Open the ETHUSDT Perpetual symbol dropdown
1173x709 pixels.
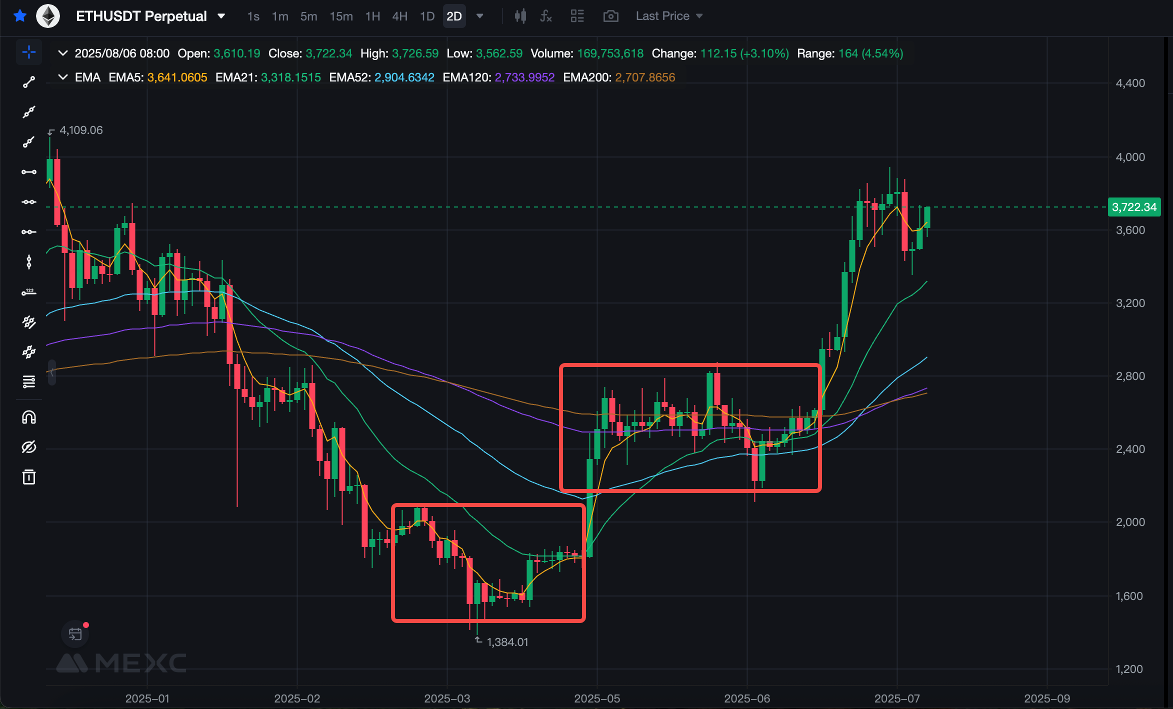221,16
